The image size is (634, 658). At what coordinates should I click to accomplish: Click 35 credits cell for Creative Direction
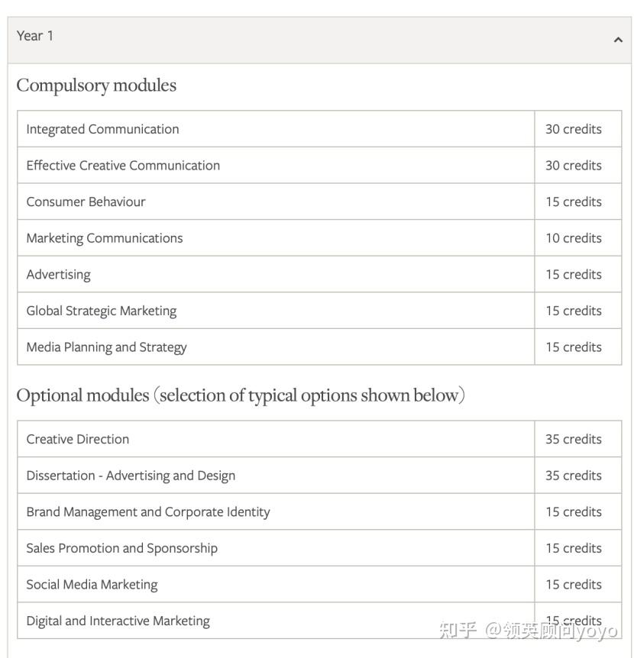click(x=573, y=440)
